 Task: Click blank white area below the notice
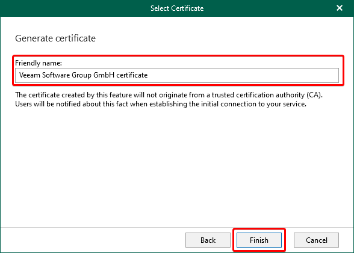pos(177,166)
